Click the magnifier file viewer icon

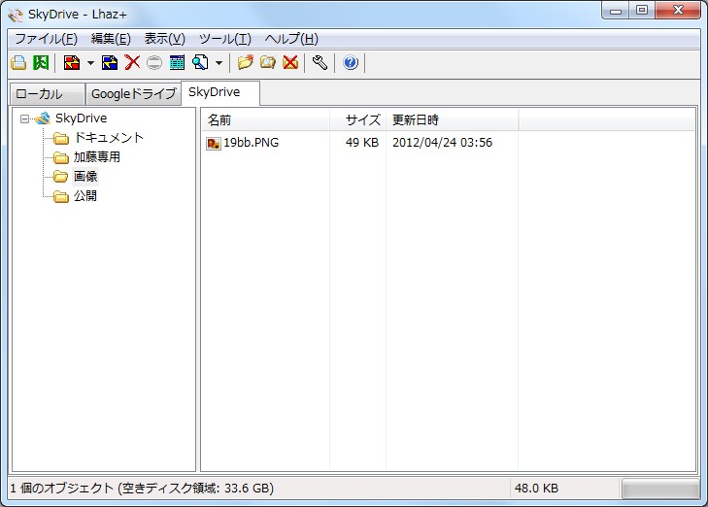pyautogui.click(x=200, y=63)
